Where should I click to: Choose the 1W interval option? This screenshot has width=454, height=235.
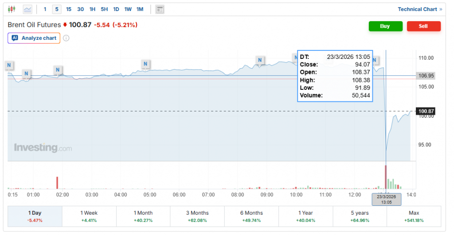click(128, 9)
